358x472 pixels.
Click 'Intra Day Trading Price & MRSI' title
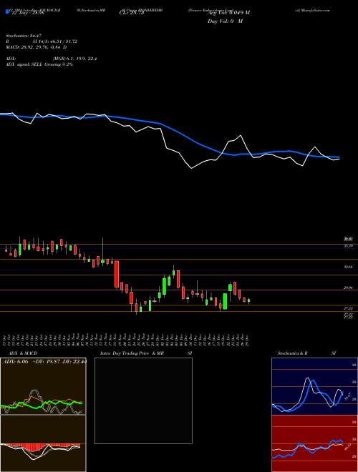[146, 353]
